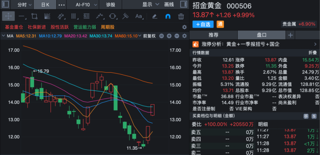The height and width of the screenshot is (155, 320).
Task: Select the MA5:12.31 indicator label
Action: [26, 36]
